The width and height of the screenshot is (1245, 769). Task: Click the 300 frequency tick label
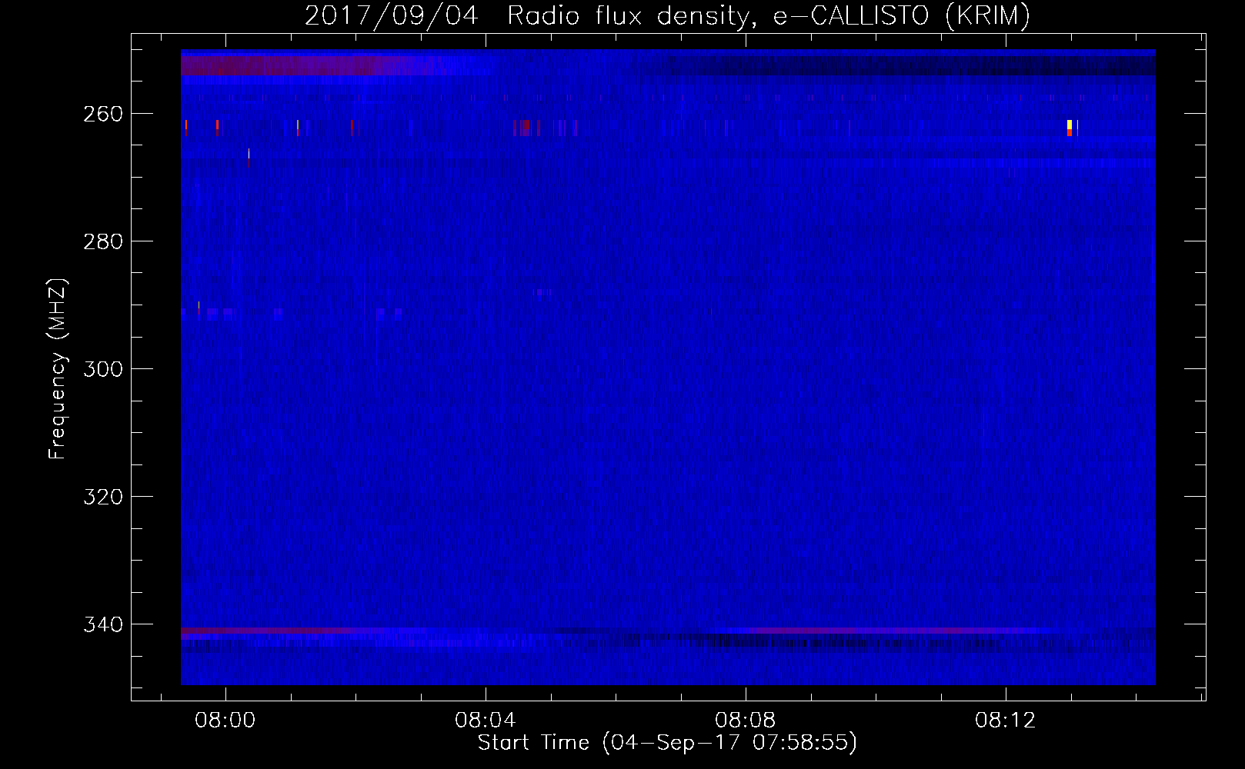(x=103, y=369)
